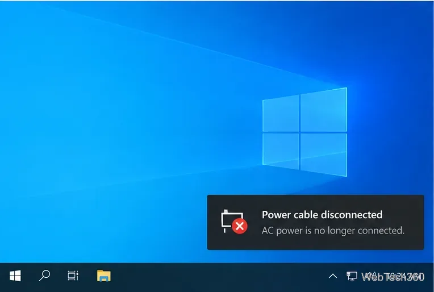Click the taskbar Search magnifier icon
434x292 pixels.
click(44, 276)
